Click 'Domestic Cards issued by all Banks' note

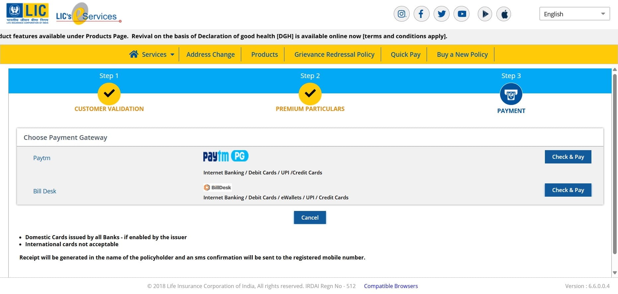point(106,237)
